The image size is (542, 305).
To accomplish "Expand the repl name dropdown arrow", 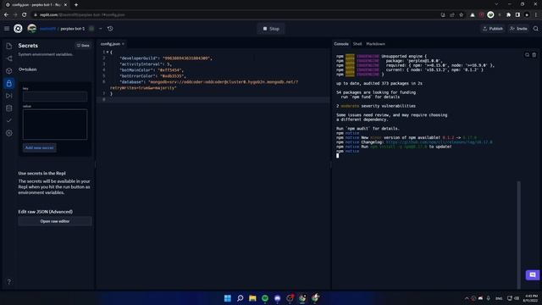I will point(101,29).
